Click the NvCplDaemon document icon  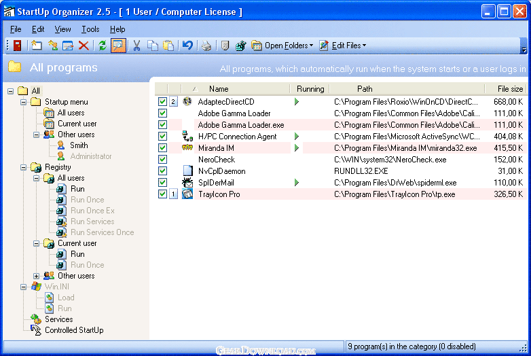tap(187, 171)
